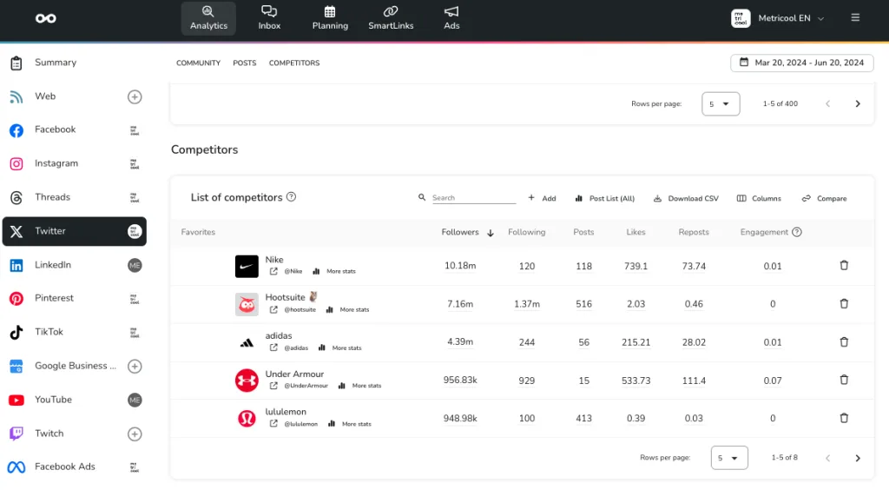Click the Engagement help question icon

point(797,232)
